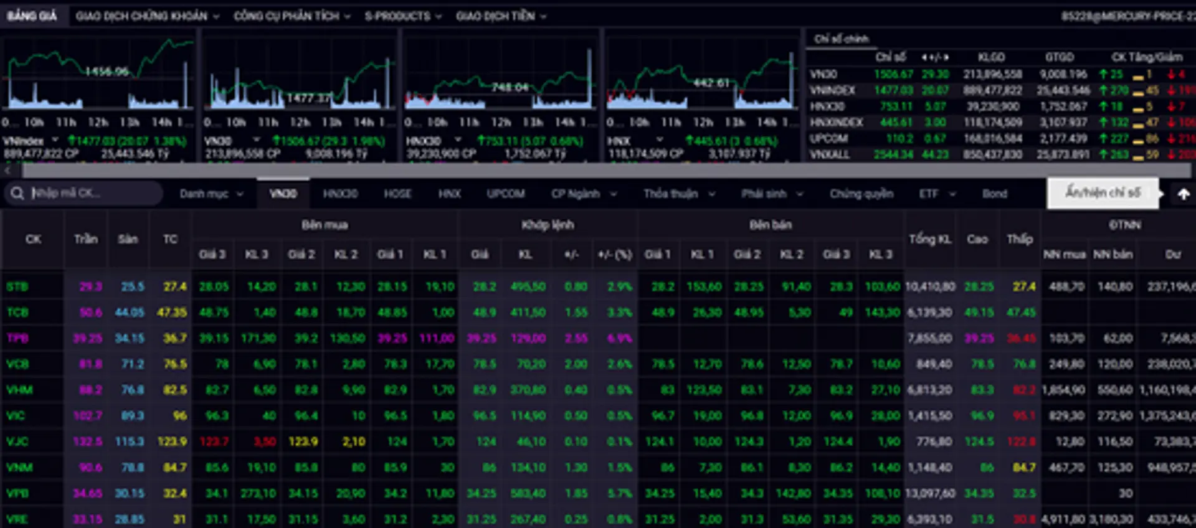The image size is (1196, 528).
Task: Open the 'Danh mục' dropdown
Action: (x=211, y=194)
